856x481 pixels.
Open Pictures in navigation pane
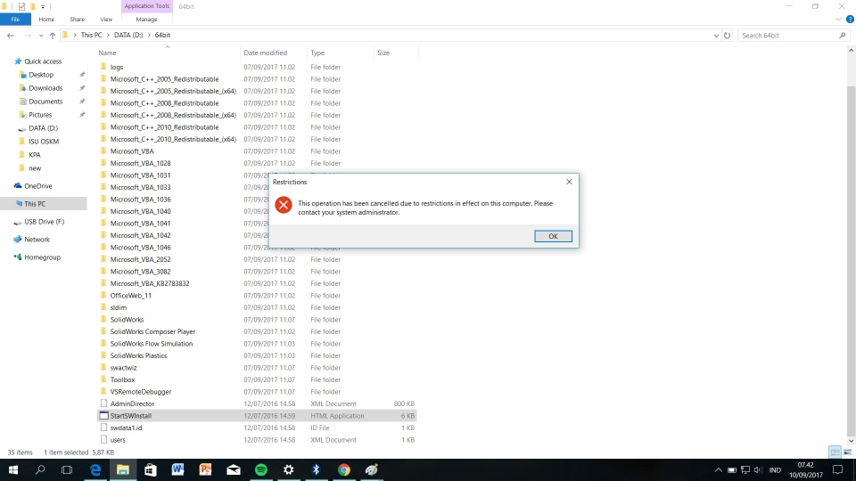40,115
